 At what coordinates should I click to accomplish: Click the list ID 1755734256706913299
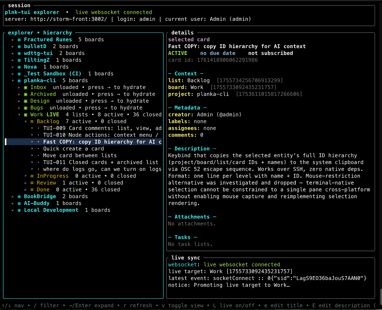click(250, 81)
